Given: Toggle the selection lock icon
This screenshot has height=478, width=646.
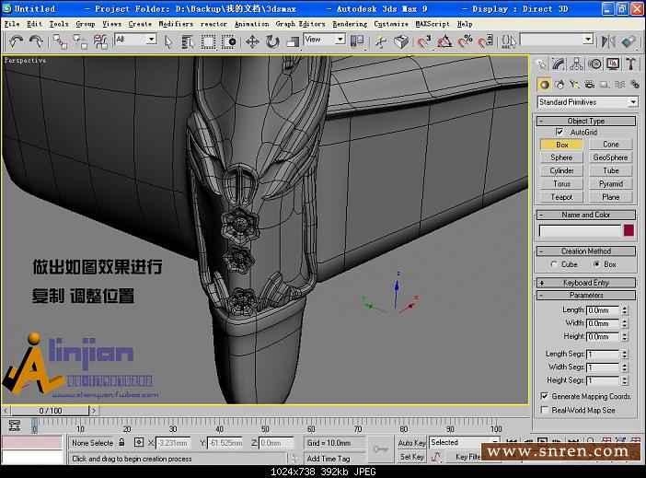Looking at the screenshot, I should (x=121, y=442).
